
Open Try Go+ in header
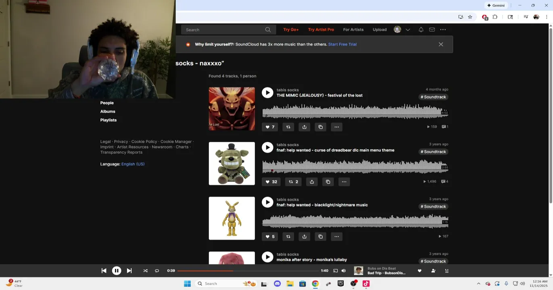click(291, 30)
